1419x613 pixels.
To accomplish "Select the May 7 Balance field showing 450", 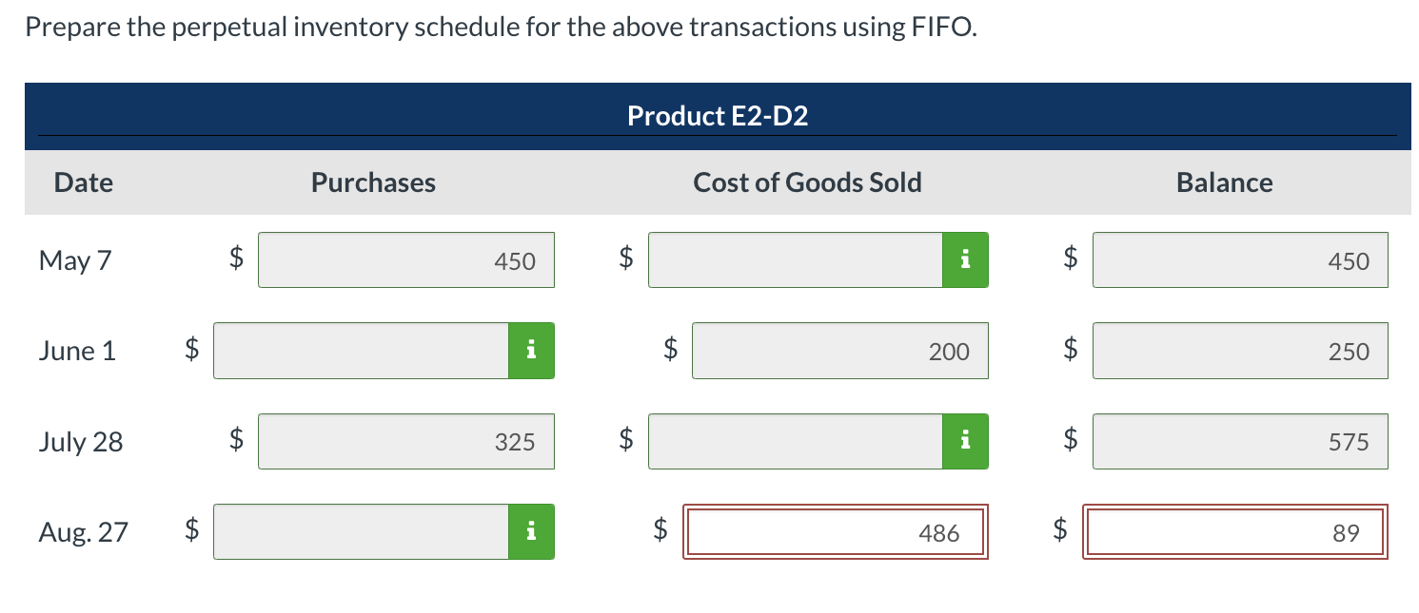I will coord(1240,260).
